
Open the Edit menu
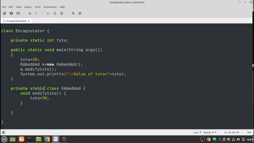click(11, 7)
